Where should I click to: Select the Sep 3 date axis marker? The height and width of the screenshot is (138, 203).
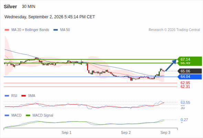(x=165, y=132)
